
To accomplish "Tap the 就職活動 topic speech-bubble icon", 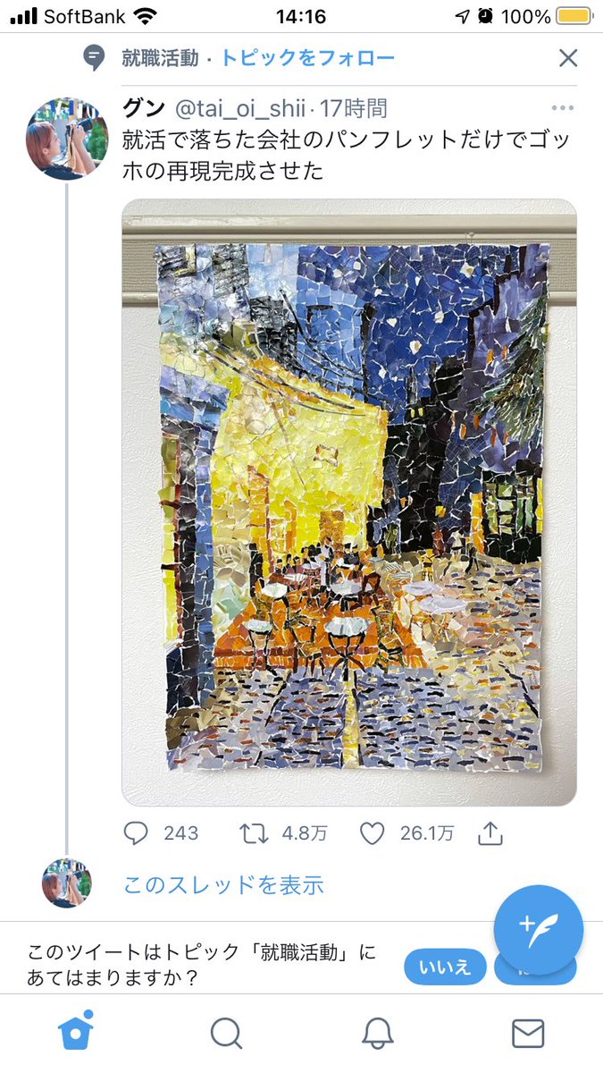I will click(x=93, y=59).
